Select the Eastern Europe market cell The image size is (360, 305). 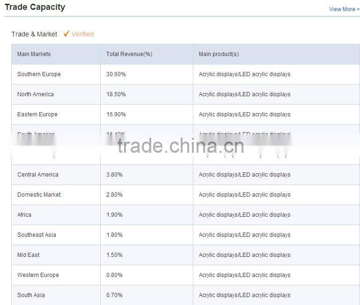click(37, 114)
